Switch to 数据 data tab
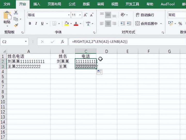Screen dimensions: 186x140 pos(86,4)
